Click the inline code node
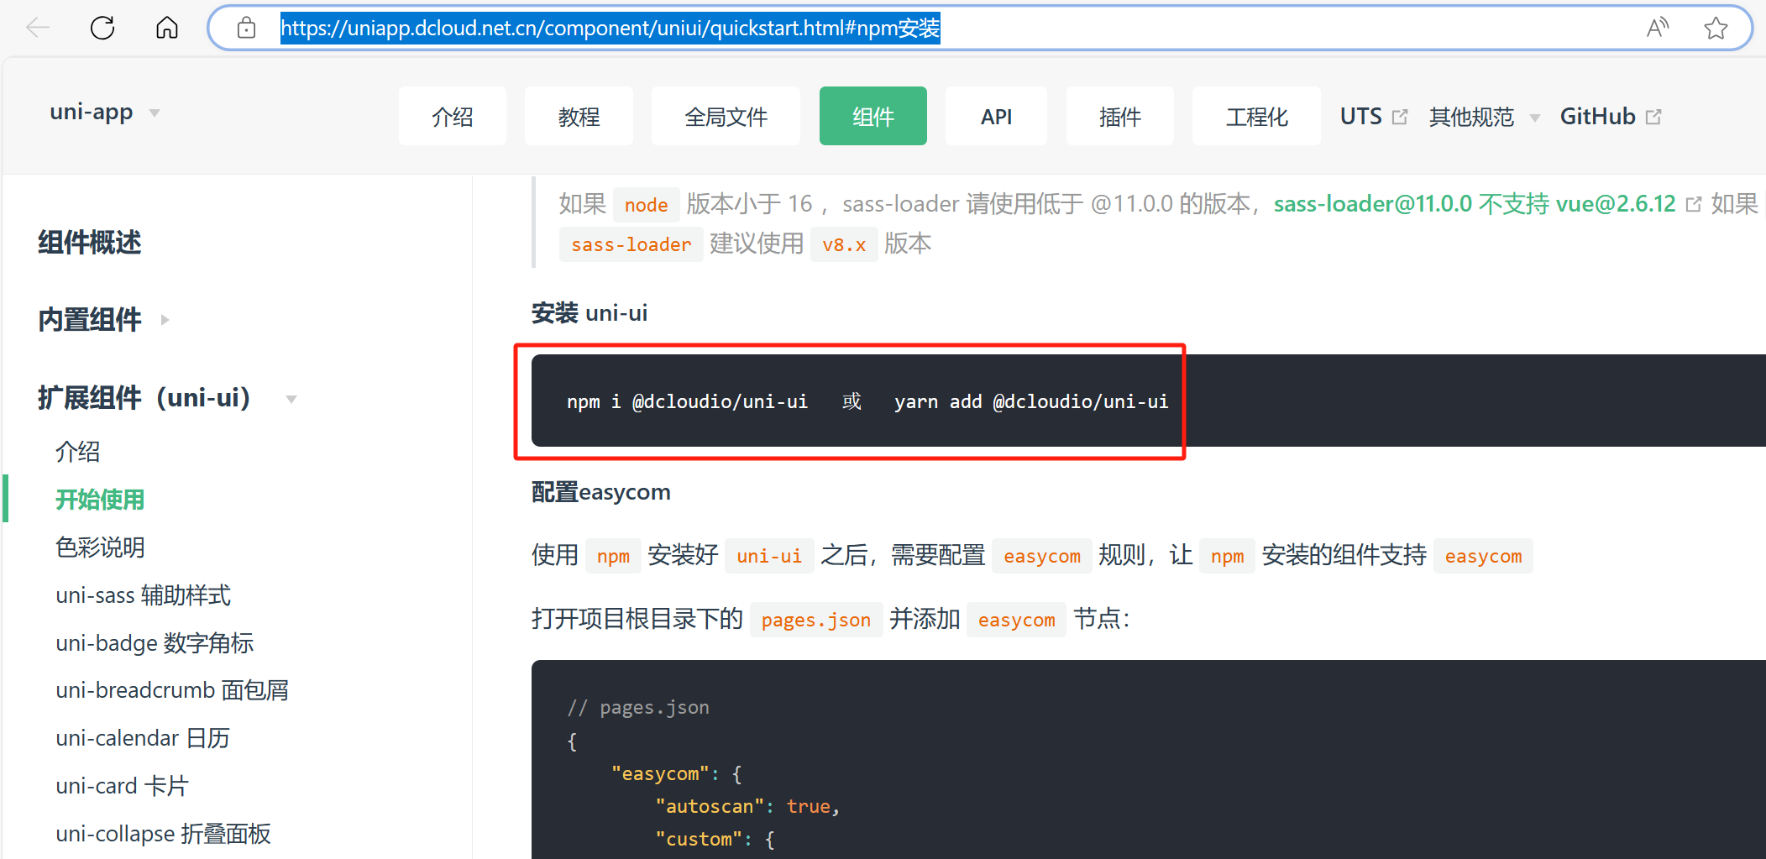The height and width of the screenshot is (859, 1766). click(646, 205)
